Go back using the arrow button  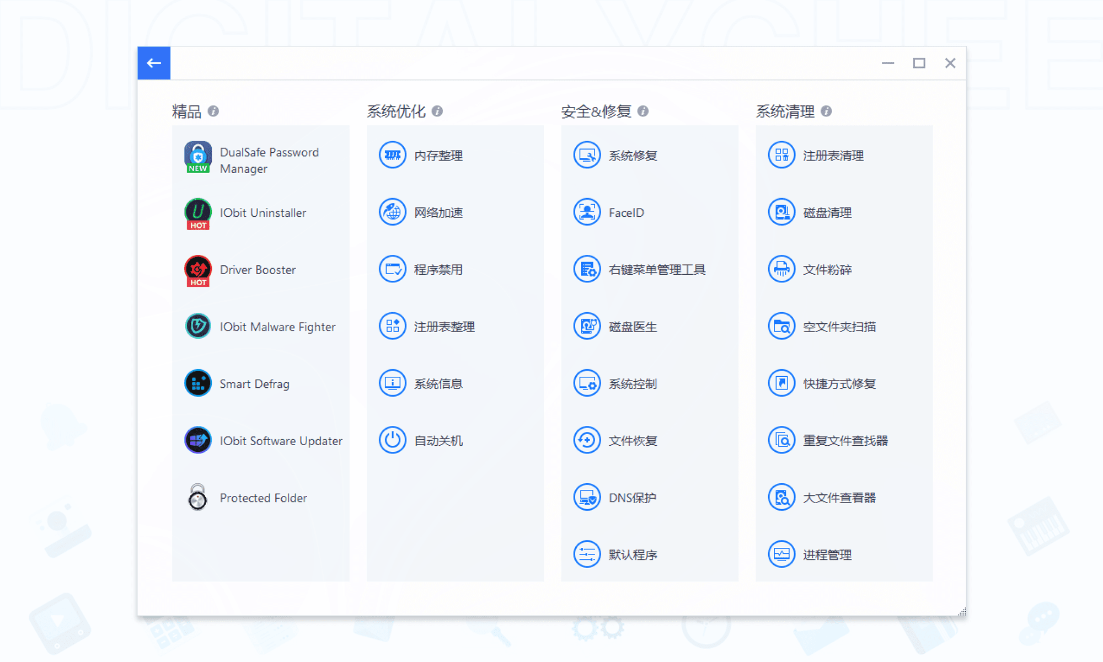[153, 63]
